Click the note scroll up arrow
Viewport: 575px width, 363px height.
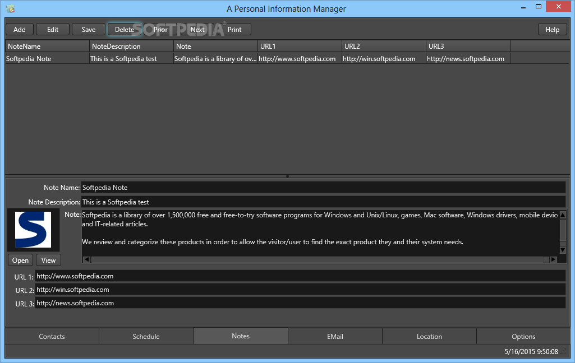point(563,215)
